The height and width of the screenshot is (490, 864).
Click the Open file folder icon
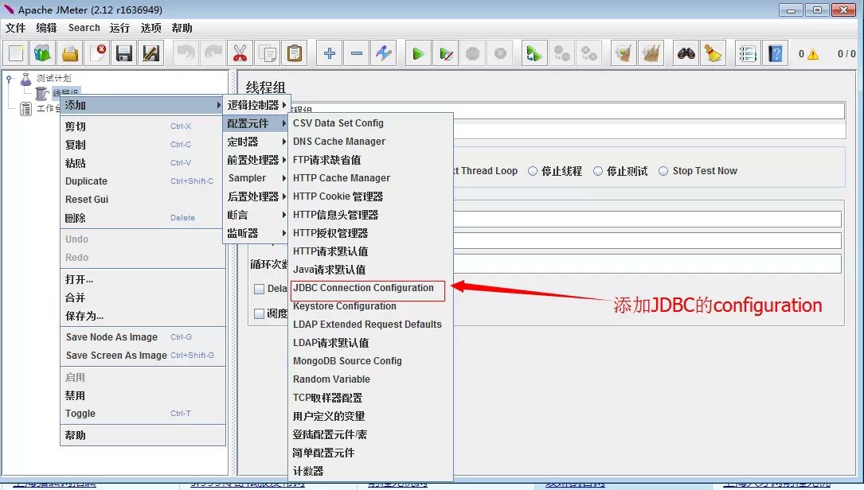[70, 53]
